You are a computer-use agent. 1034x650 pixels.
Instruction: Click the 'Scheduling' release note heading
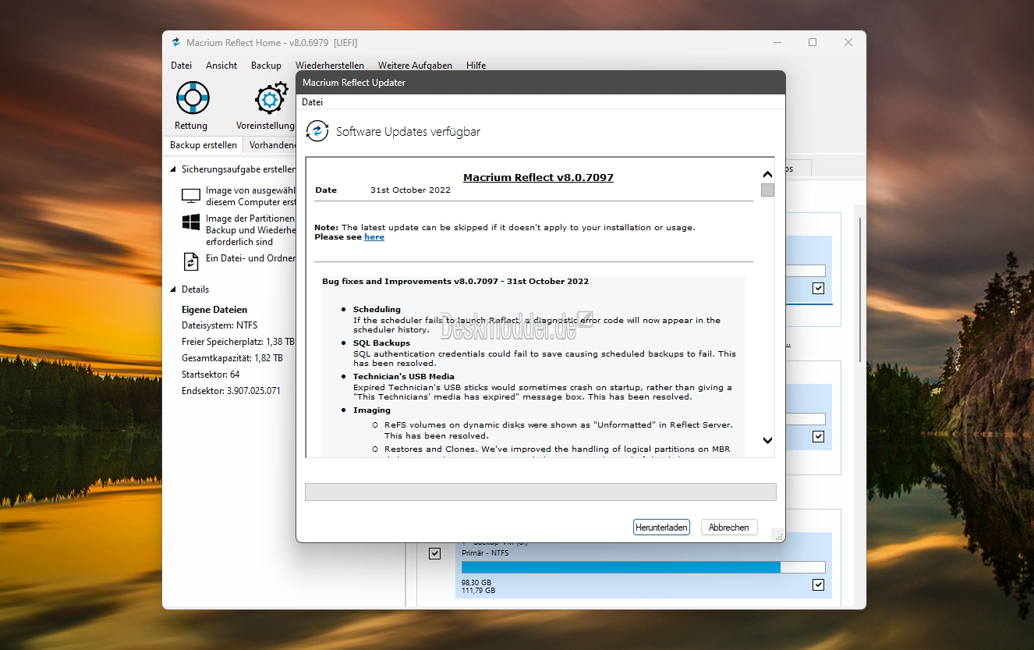point(377,310)
